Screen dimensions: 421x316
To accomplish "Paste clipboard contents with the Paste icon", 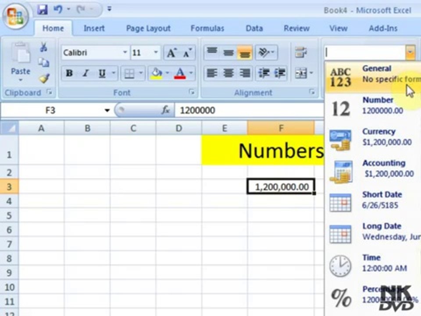I will coord(21,53).
